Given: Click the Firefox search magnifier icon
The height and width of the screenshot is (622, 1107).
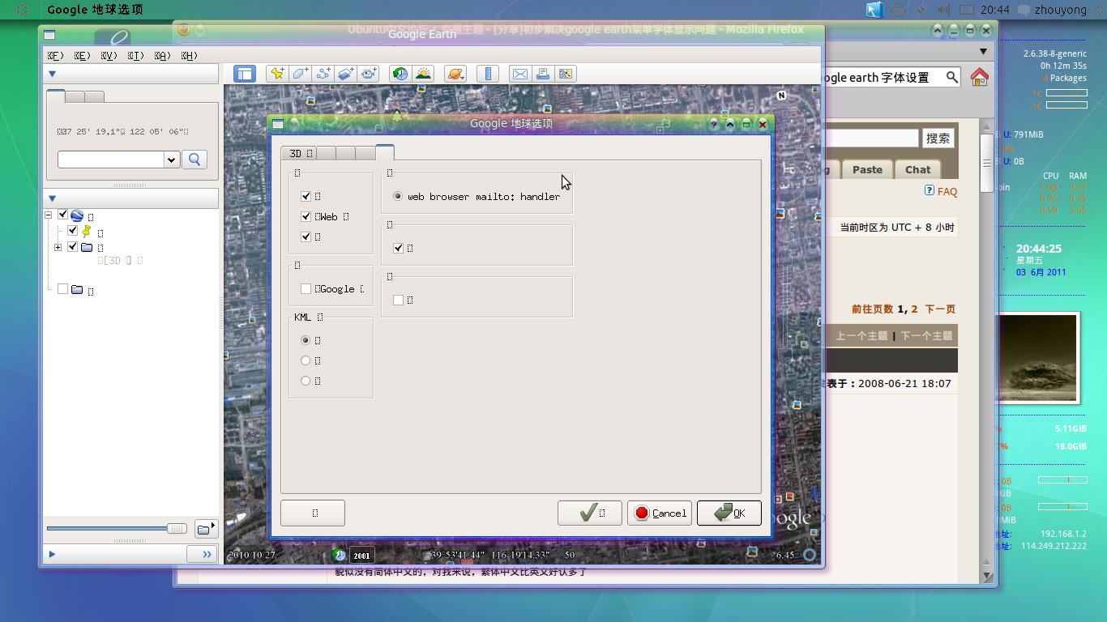Looking at the screenshot, I should [x=951, y=77].
